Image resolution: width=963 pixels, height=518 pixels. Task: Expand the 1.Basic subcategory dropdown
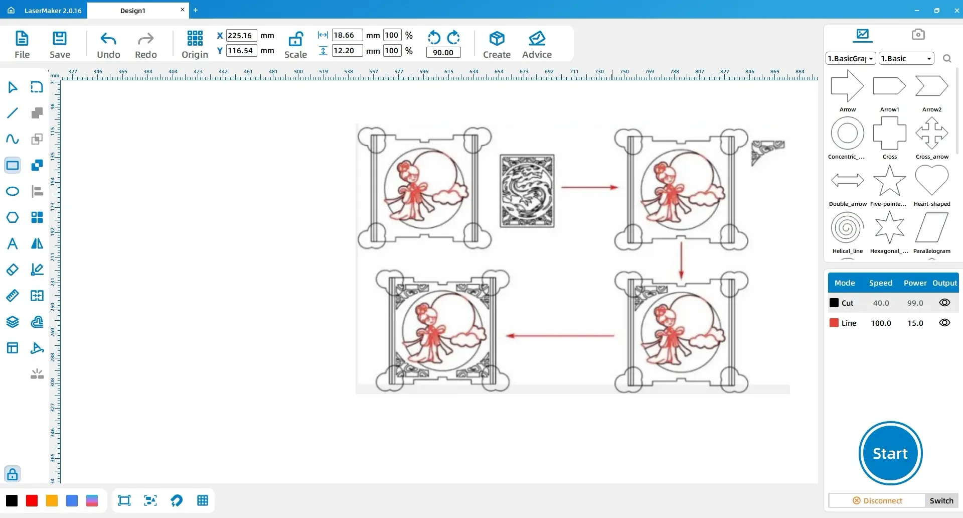[x=906, y=59]
